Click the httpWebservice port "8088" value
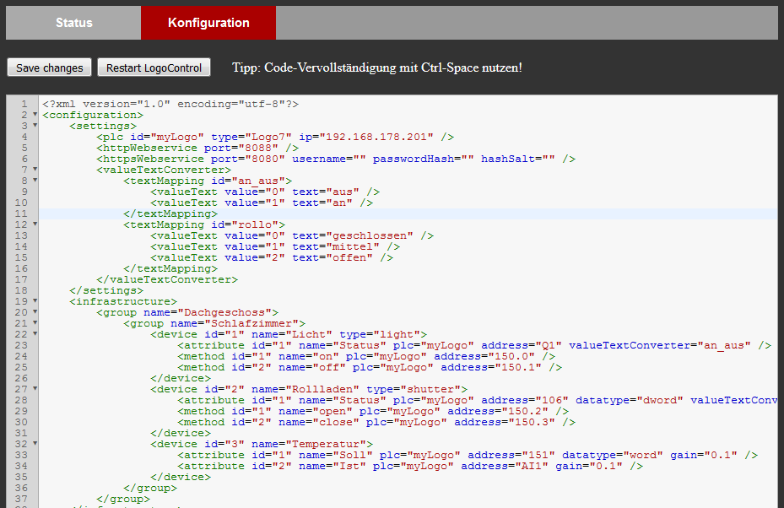The image size is (784, 508). pyautogui.click(x=258, y=148)
